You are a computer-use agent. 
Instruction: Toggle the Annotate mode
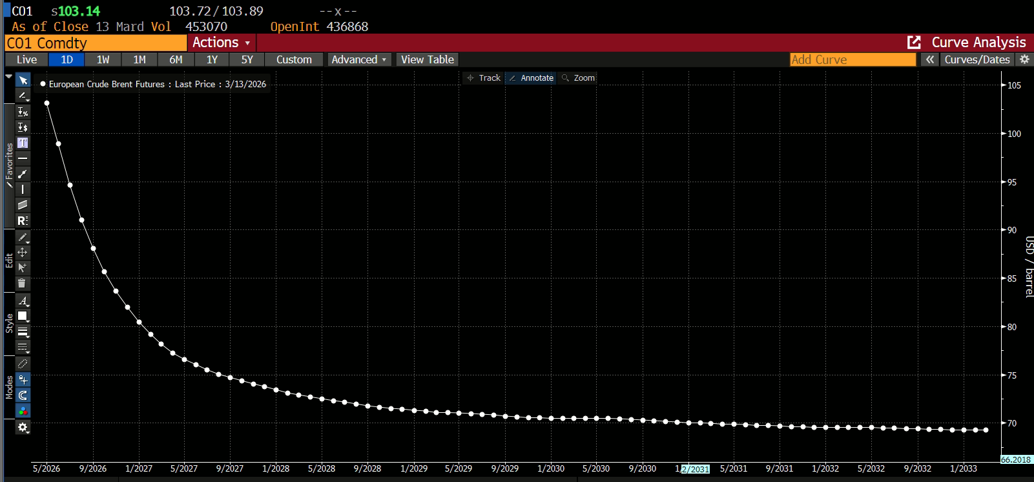[x=531, y=78]
